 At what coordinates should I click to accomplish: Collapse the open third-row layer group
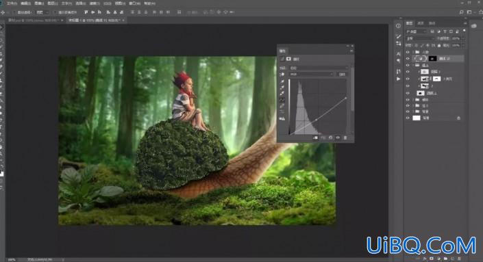414,65
